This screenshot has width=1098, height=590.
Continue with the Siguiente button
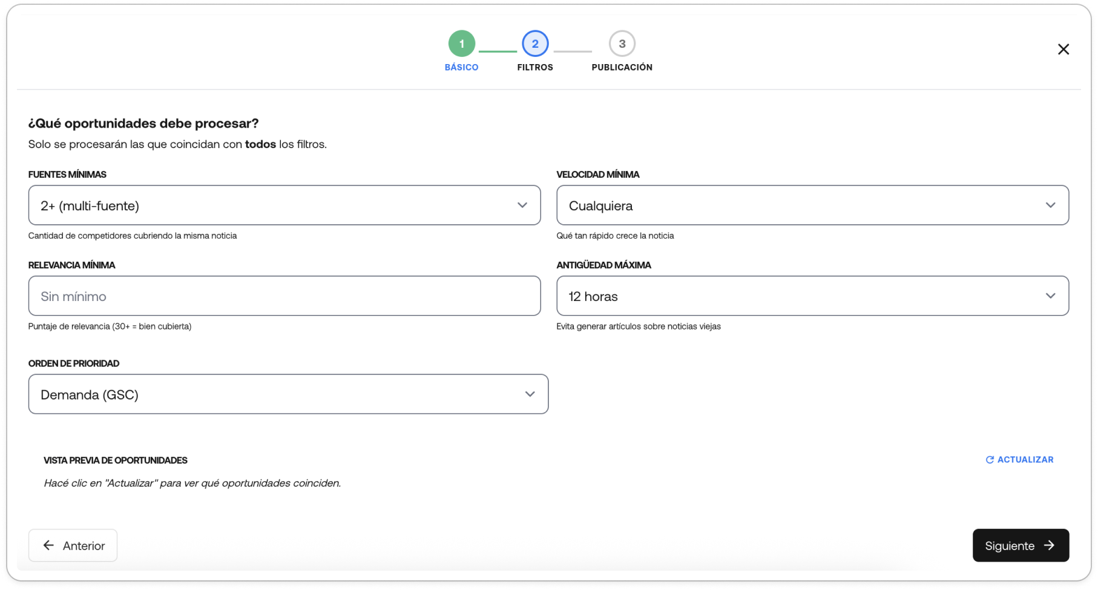[x=1021, y=546]
